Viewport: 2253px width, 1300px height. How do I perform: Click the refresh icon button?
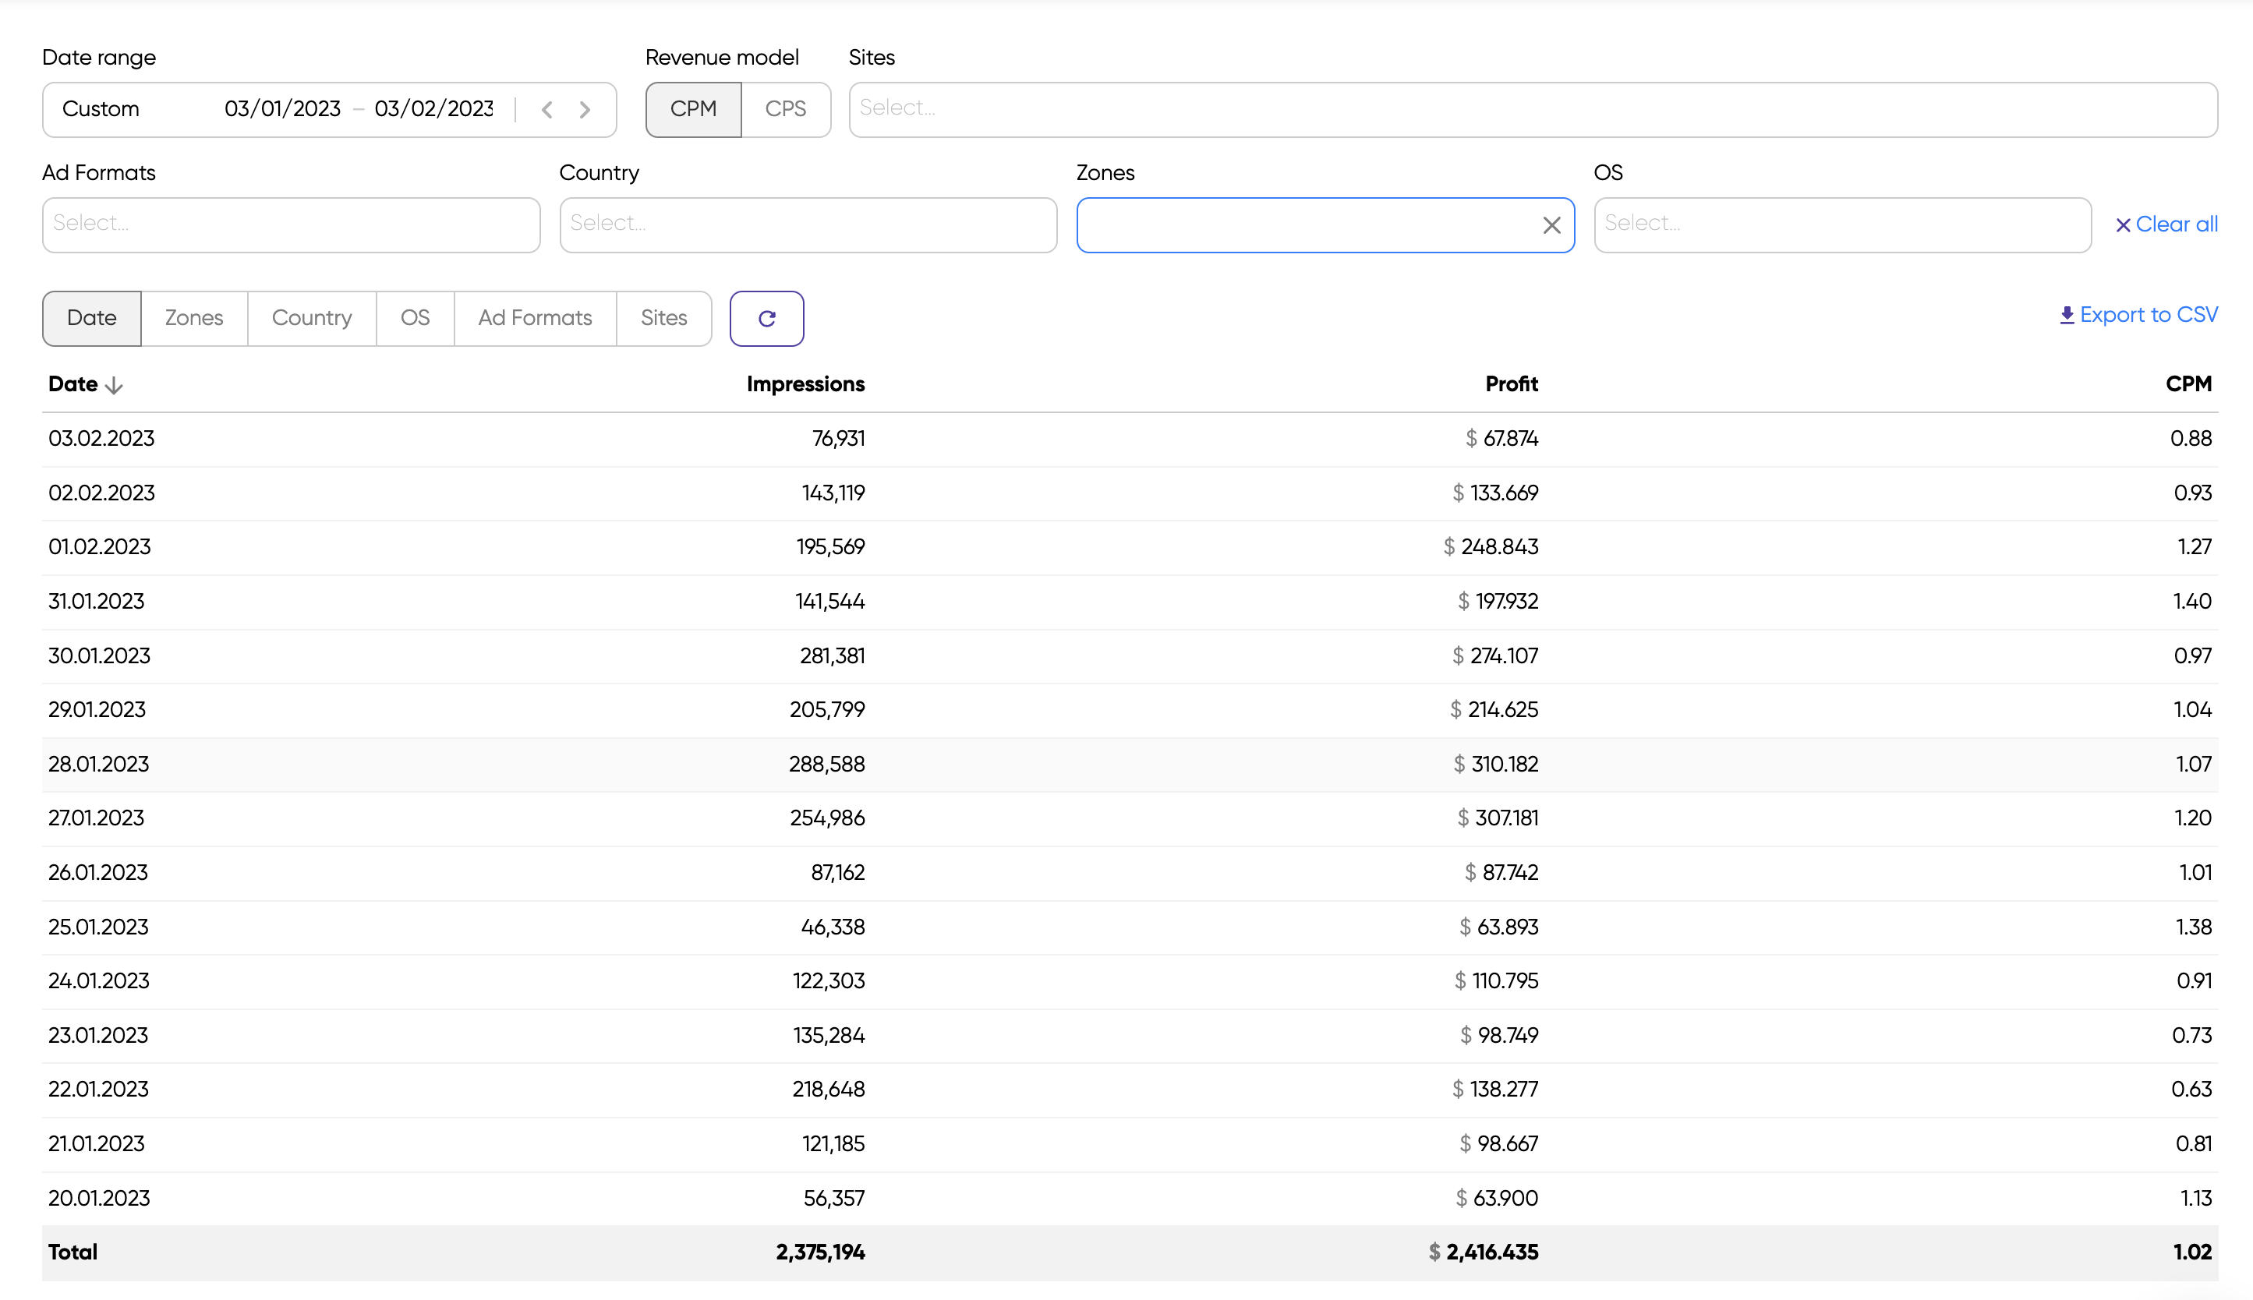click(766, 319)
